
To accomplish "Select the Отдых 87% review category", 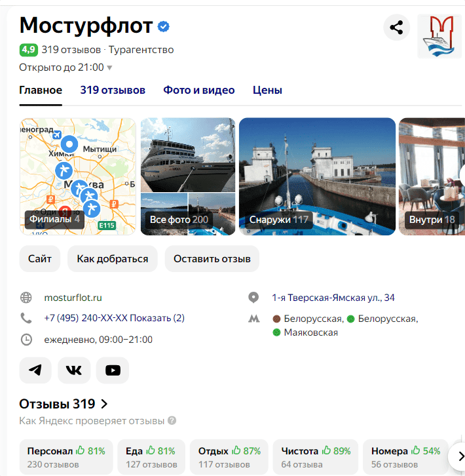I will (x=229, y=457).
